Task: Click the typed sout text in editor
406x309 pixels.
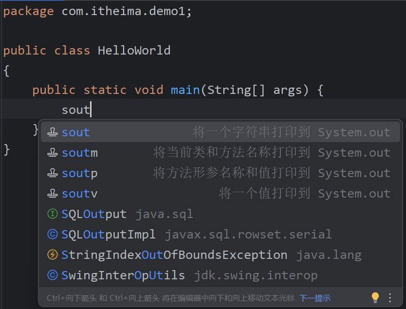Action: [76, 109]
